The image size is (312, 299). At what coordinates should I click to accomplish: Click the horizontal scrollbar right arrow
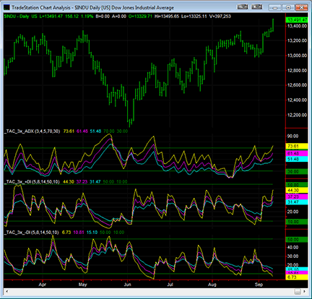click(x=305, y=292)
